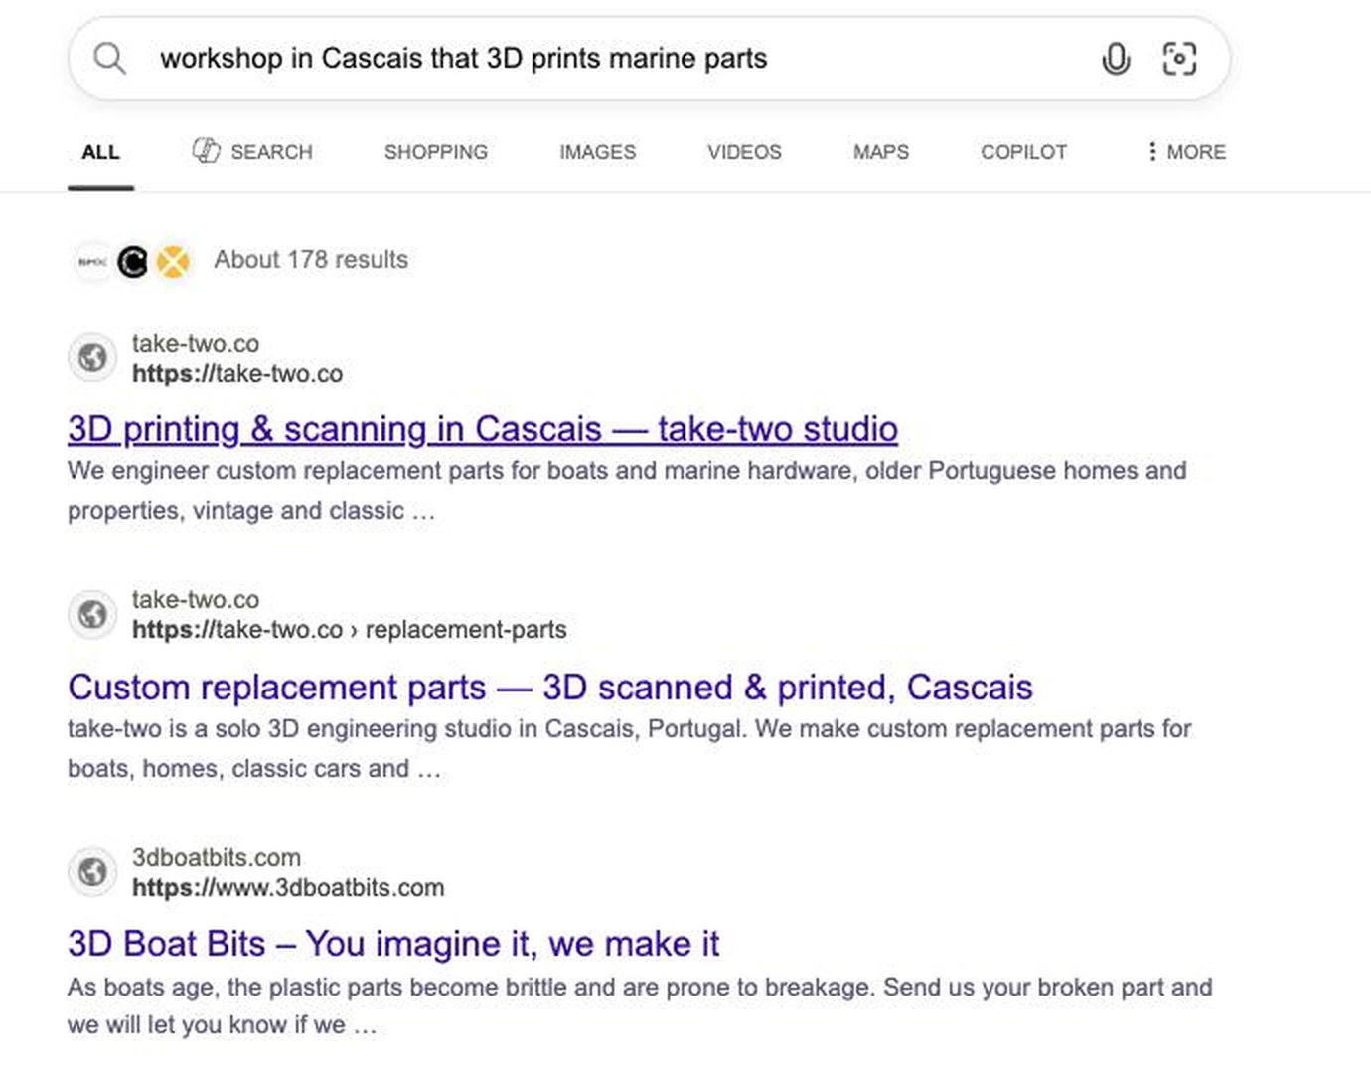This screenshot has height=1073, width=1371.
Task: Click the Copilot search icon beside SEARCH
Action: [x=206, y=151]
